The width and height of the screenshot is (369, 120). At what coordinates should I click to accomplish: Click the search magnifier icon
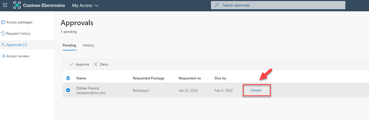pos(217,5)
